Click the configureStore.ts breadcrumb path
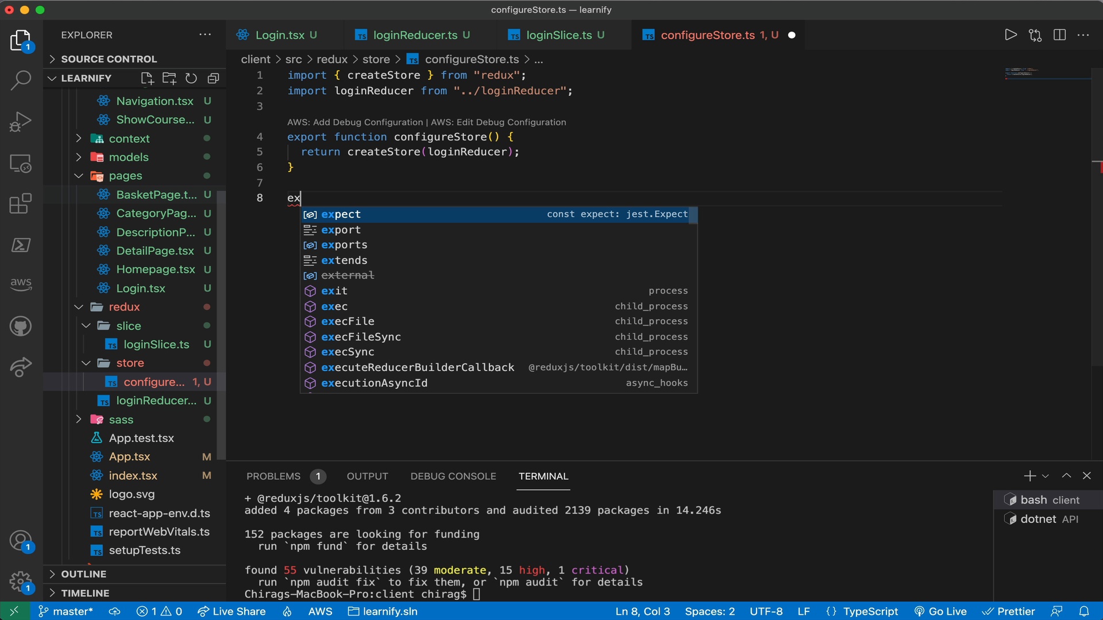 [x=470, y=59]
